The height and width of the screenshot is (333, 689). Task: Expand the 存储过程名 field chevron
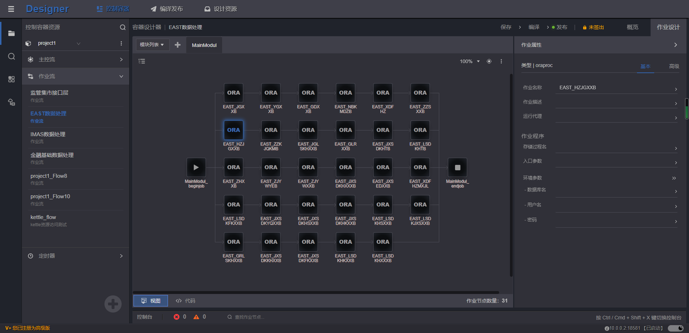676,148
